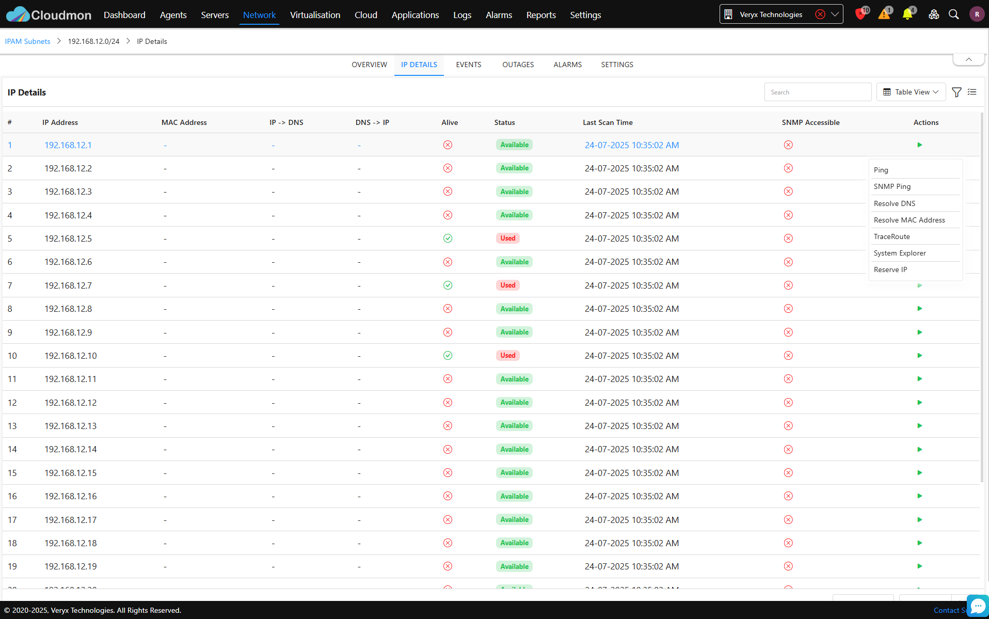Open the Logs menu
The width and height of the screenshot is (989, 619).
(x=462, y=15)
